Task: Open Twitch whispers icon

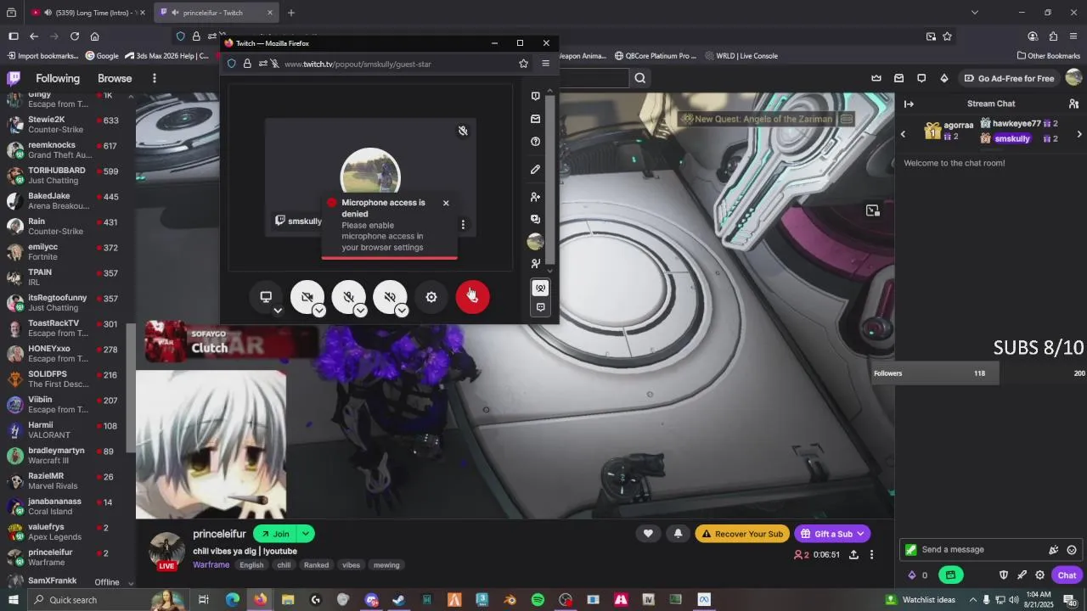Action: 921,78
